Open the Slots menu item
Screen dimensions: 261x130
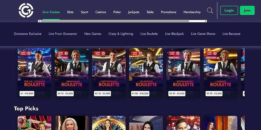(x=70, y=12)
